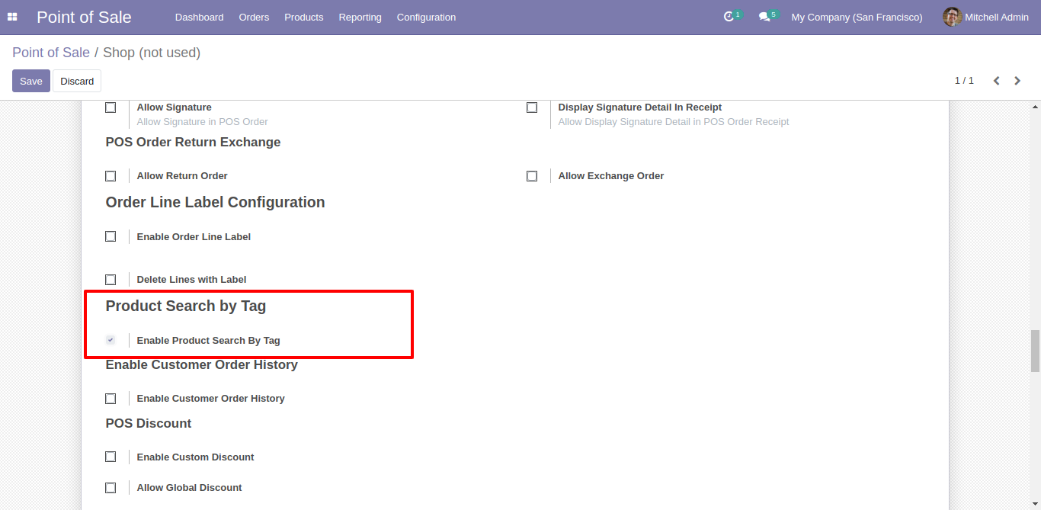The width and height of the screenshot is (1041, 510).
Task: Save the POS configuration
Action: (31, 81)
